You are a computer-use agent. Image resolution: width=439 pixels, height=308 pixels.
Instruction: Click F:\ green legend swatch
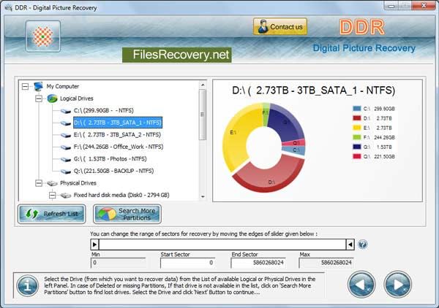coord(357,137)
